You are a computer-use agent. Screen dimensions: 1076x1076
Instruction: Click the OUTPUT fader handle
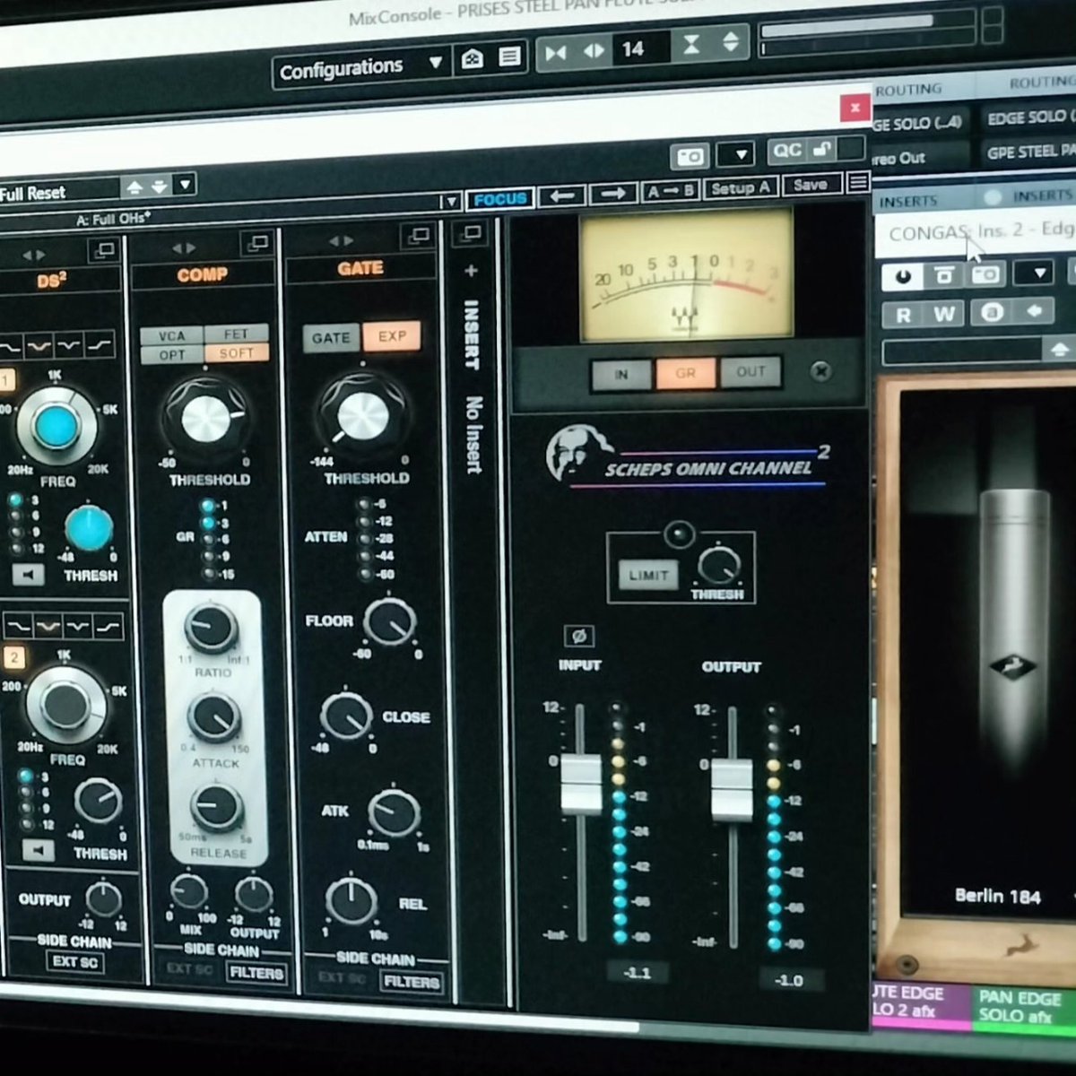coord(732,788)
